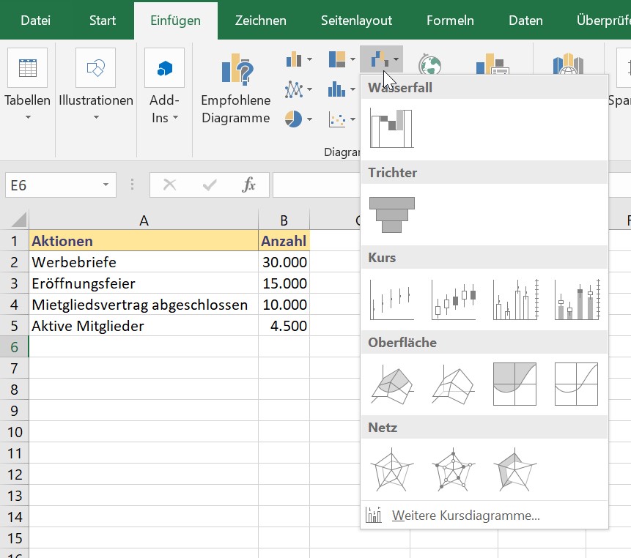Viewport: 631px width, 558px height.
Task: Pick the first Netz radar chart
Action: [x=391, y=469]
